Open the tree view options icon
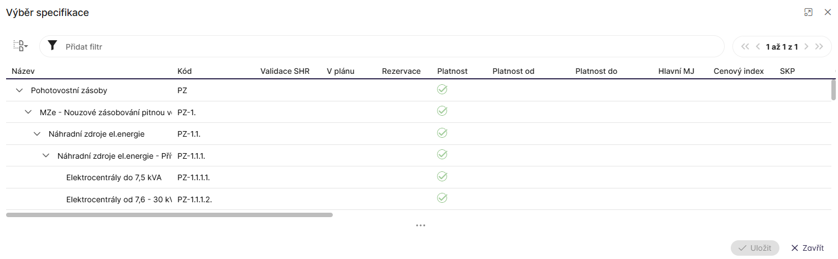Image resolution: width=838 pixels, height=259 pixels. 20,46
